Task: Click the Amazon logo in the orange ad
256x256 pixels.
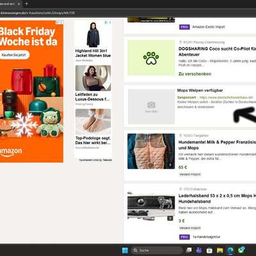Action: tap(11, 152)
